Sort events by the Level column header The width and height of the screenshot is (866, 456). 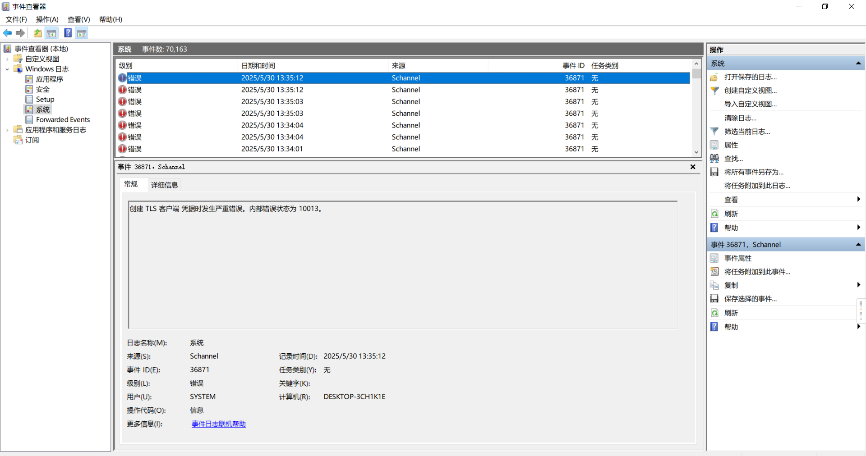(176, 66)
